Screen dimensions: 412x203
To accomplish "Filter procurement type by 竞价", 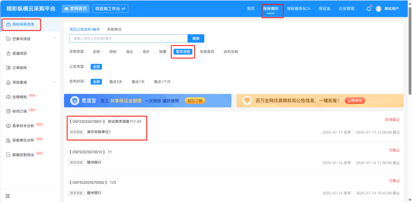I will tap(146, 52).
